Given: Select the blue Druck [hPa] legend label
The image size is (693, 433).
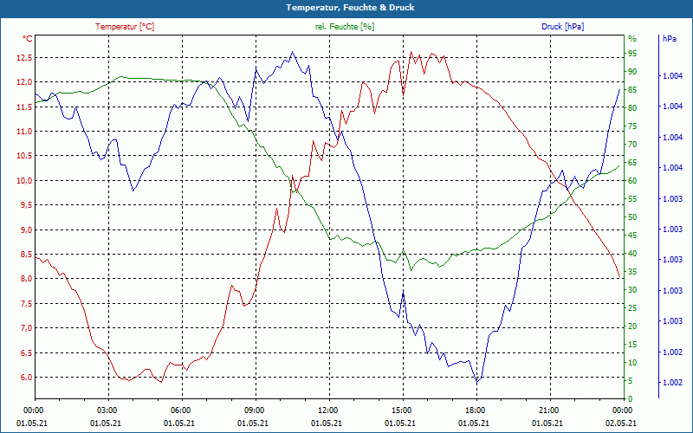Looking at the screenshot, I should [x=562, y=27].
